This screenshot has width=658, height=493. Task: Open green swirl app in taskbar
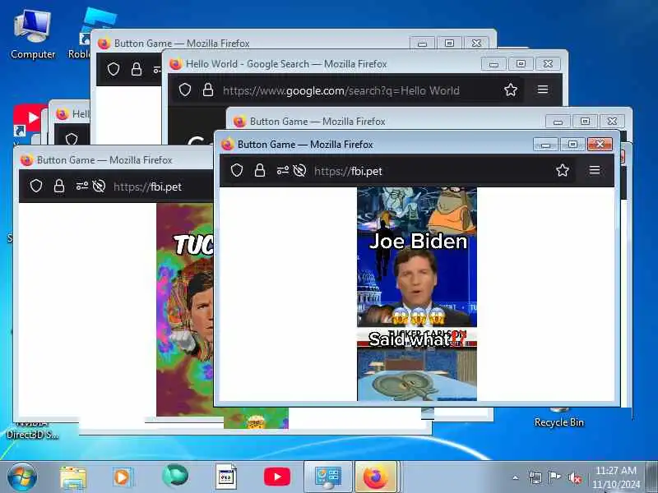pos(175,476)
